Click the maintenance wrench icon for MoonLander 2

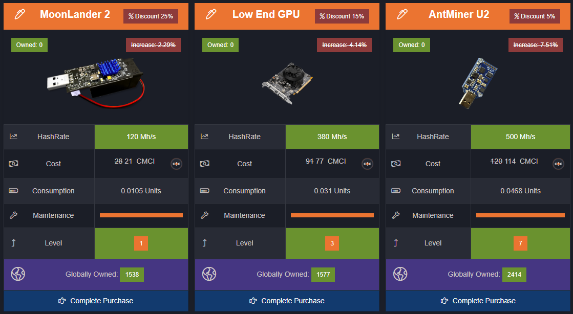coord(13,215)
